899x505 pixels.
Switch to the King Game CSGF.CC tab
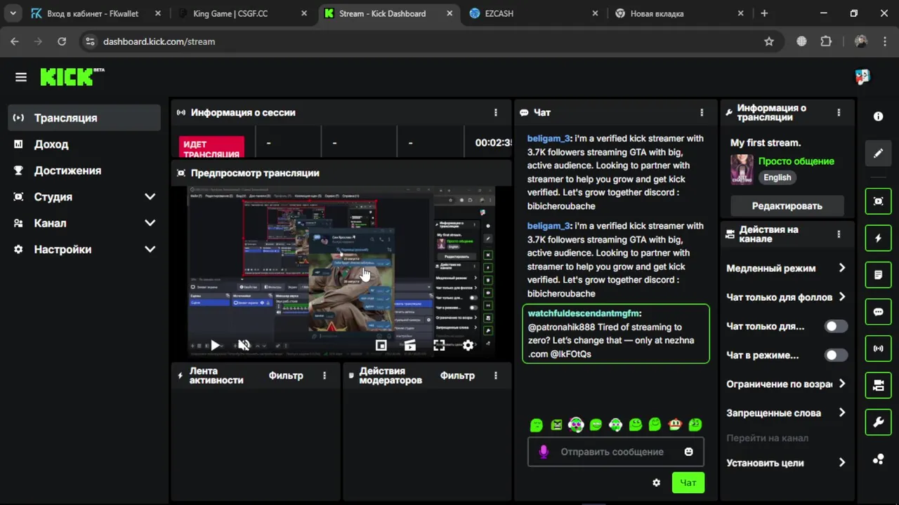click(x=242, y=13)
